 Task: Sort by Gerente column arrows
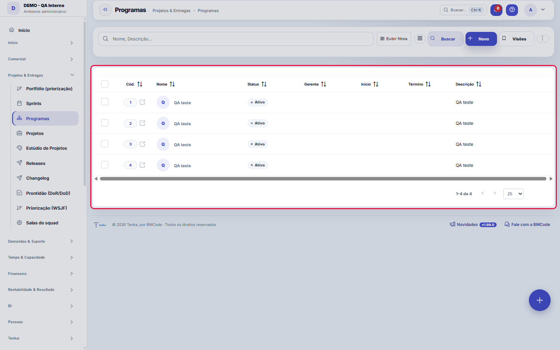(x=324, y=84)
